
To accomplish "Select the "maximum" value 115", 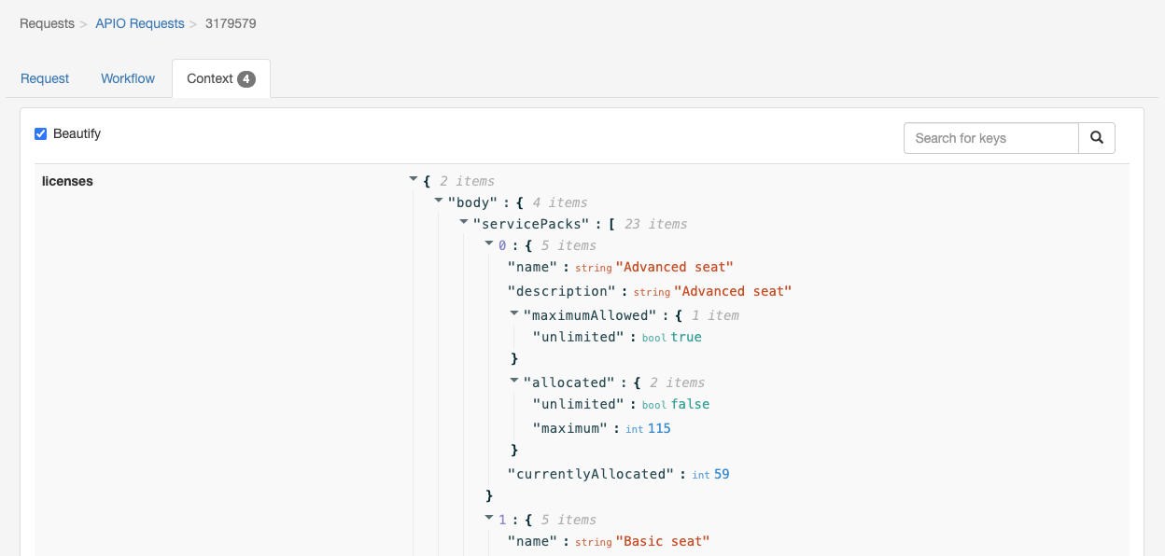I will pos(659,428).
